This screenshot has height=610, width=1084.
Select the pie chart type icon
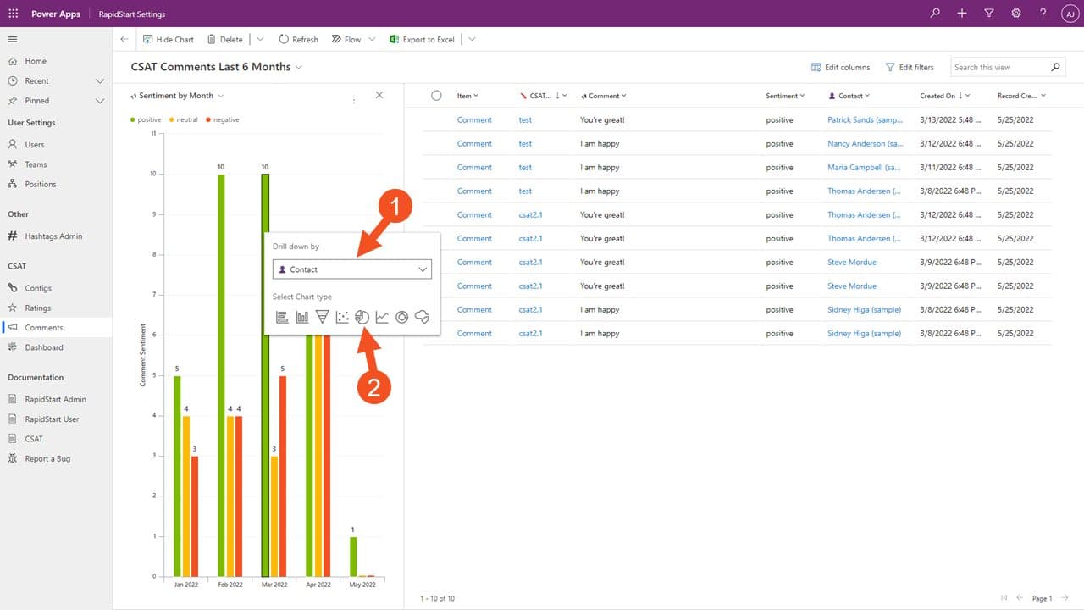(362, 317)
